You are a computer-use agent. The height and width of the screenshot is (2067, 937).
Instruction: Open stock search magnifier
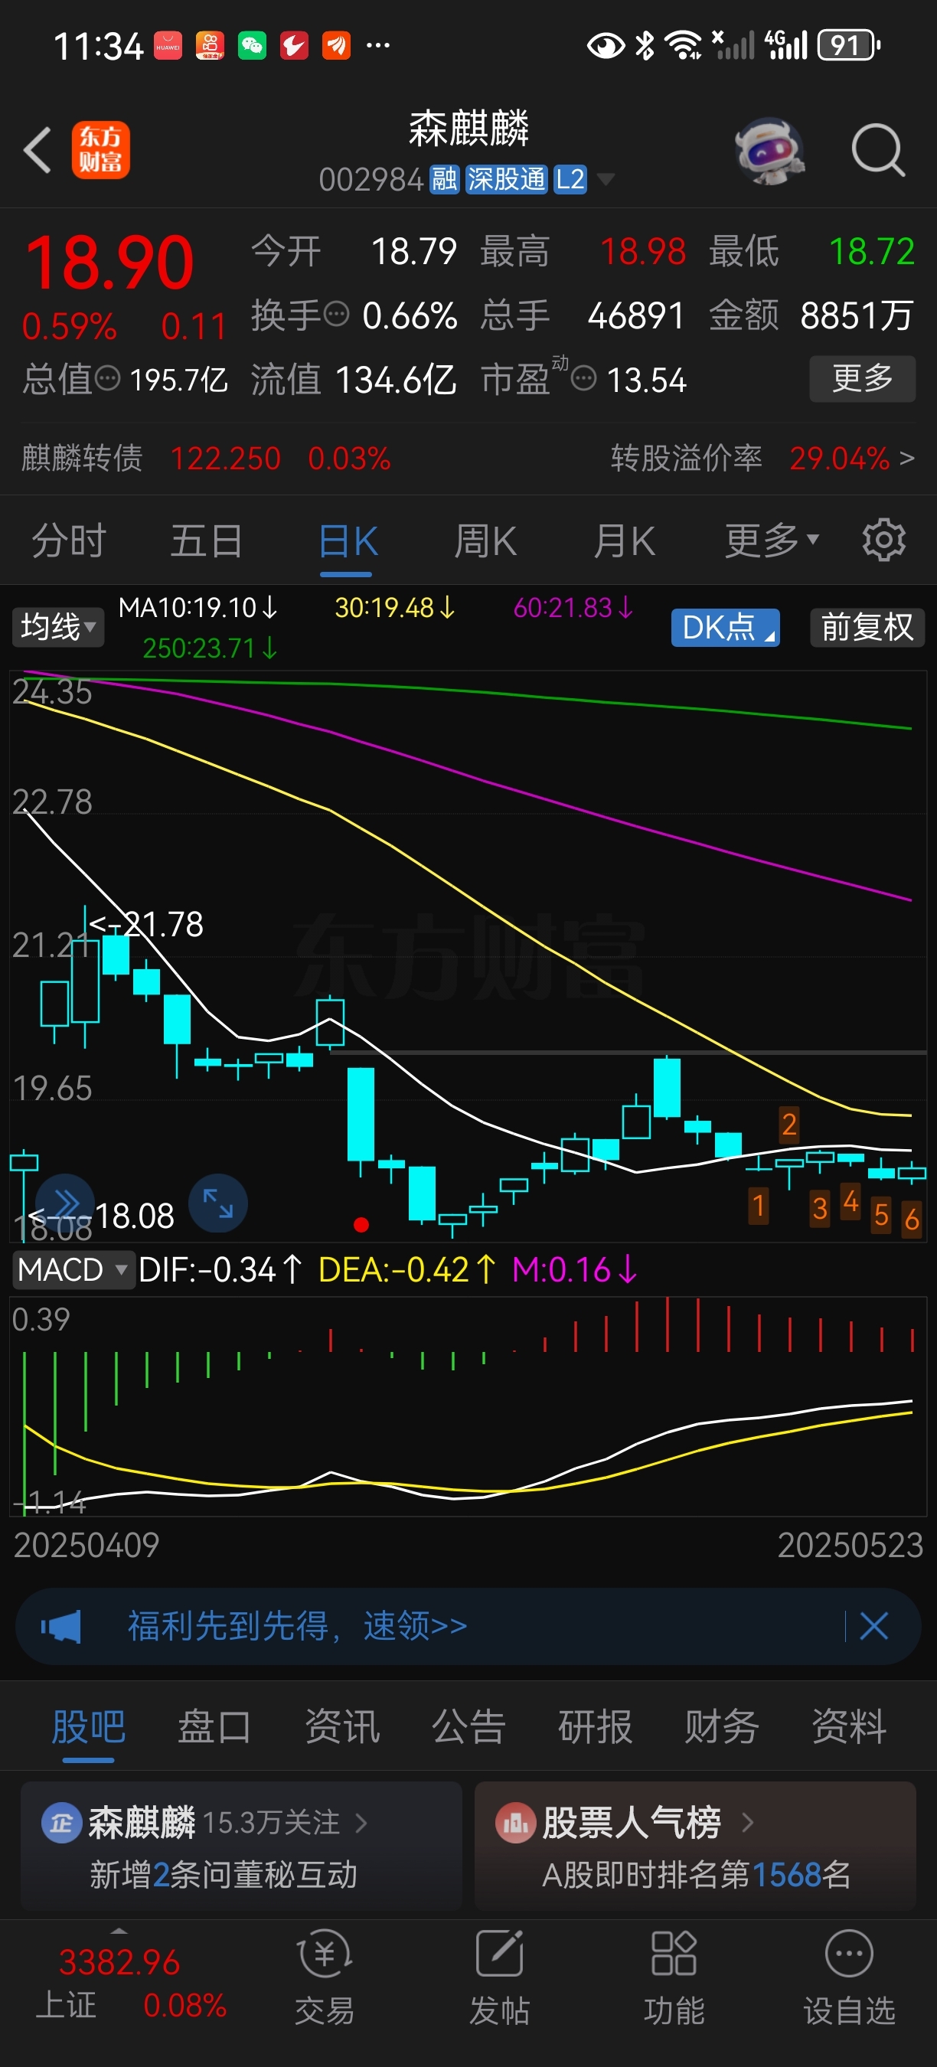point(879,150)
